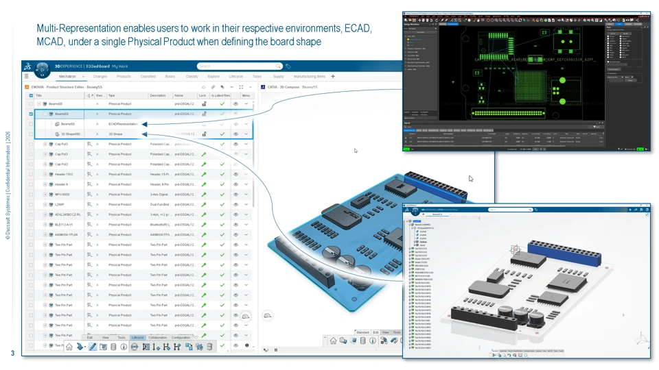Toggle the eye visibility icon in the MPU-6050 row
Viewport: 659px width, 370px height.
(x=235, y=194)
